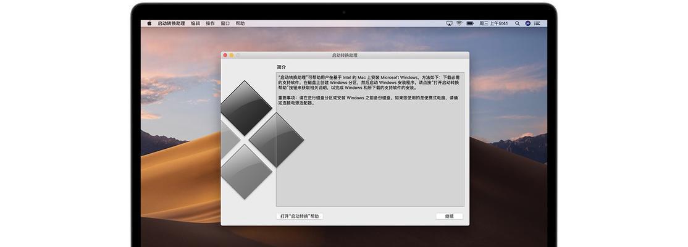Open the 帮助 menu
Viewport: 688px width, 247px height.
click(x=240, y=23)
